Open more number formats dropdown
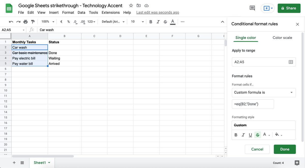 pyautogui.click(x=91, y=22)
